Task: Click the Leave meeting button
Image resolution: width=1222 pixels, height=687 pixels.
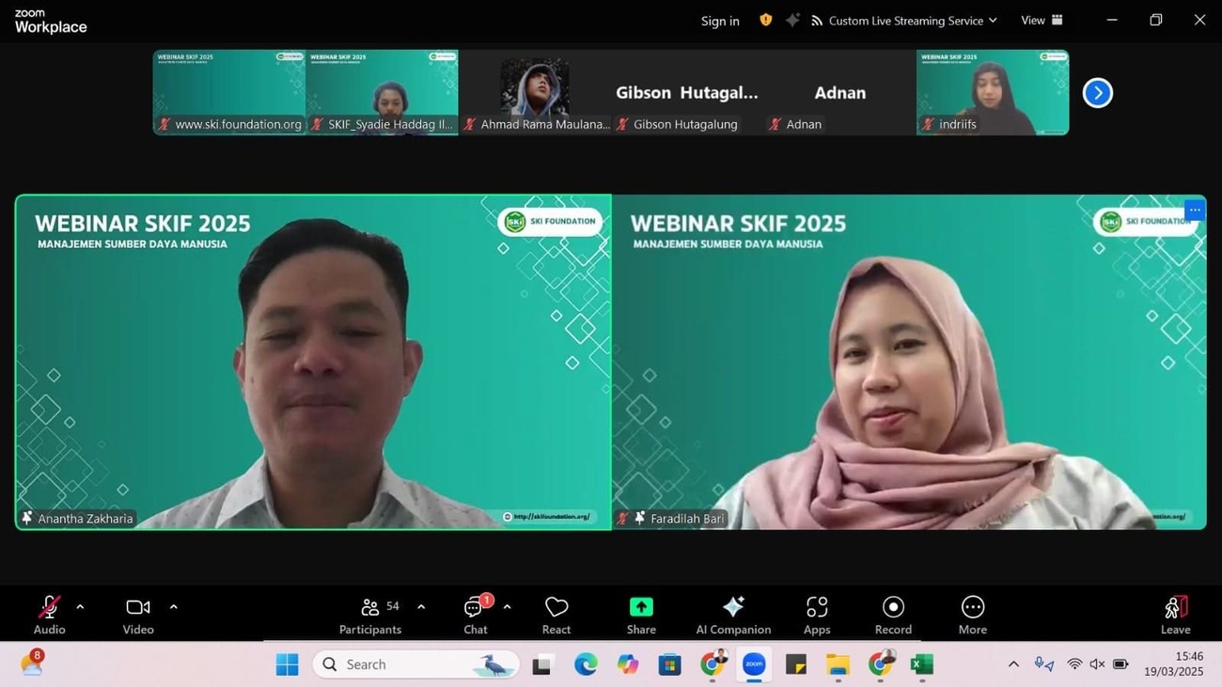Action: coord(1174,614)
